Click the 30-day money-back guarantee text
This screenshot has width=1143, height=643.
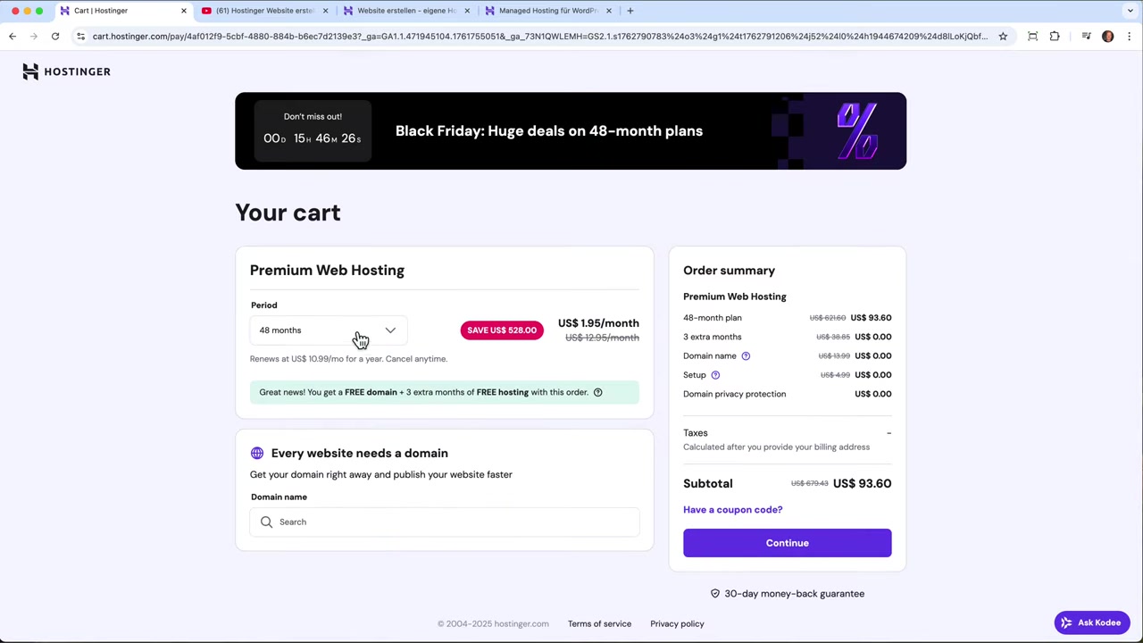click(x=794, y=594)
